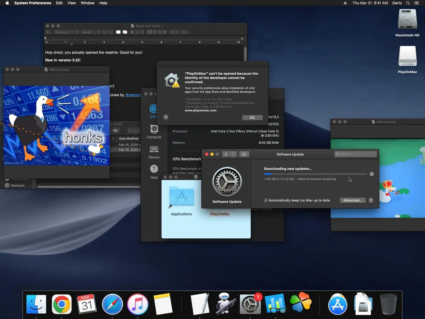Show all preferences with the grid icon

pyautogui.click(x=244, y=154)
